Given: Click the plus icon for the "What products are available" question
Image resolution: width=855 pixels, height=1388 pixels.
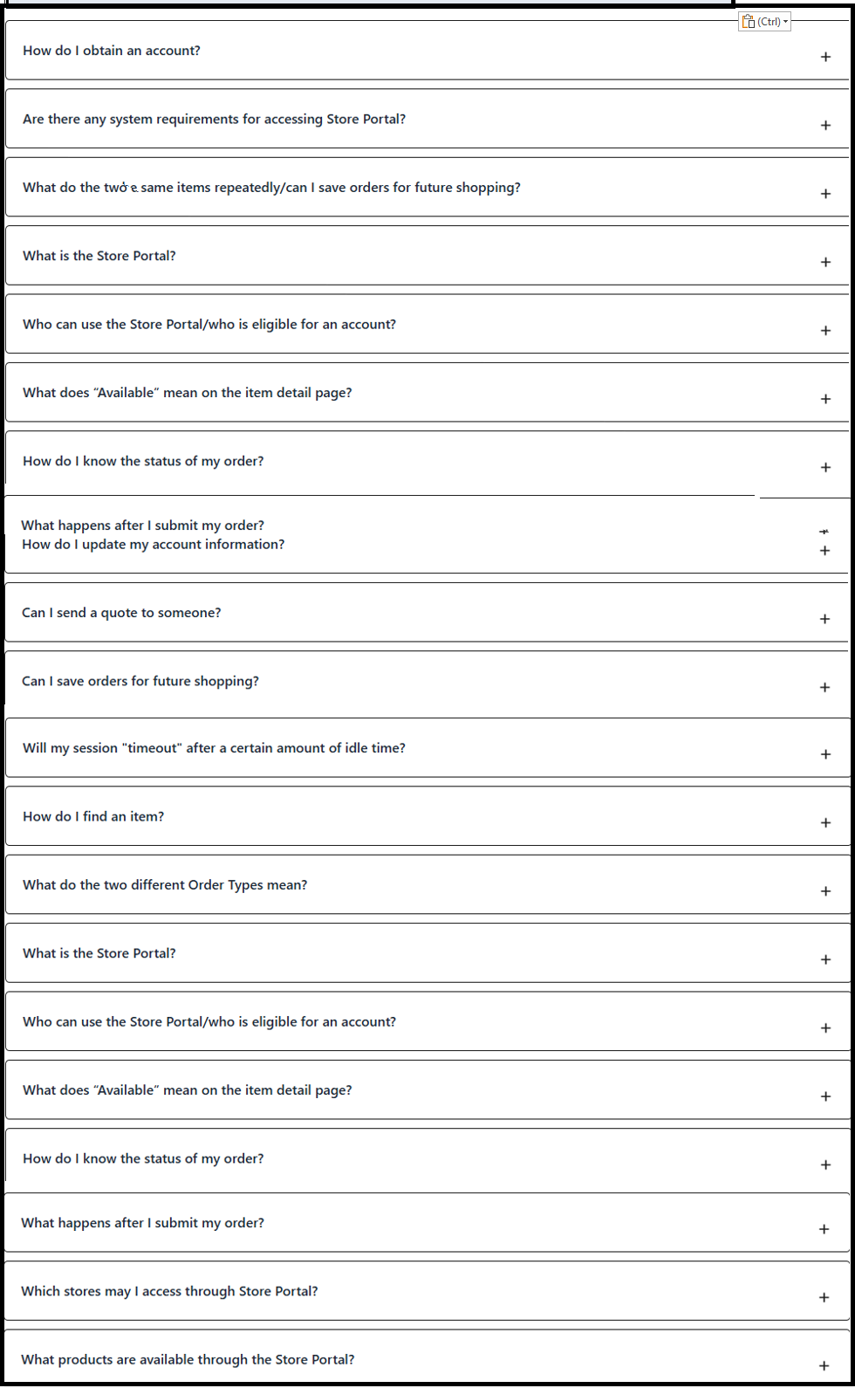Looking at the screenshot, I should coord(824,1365).
